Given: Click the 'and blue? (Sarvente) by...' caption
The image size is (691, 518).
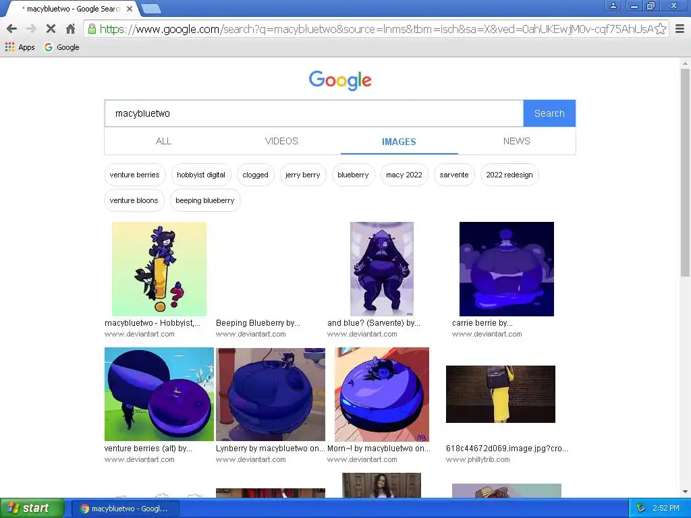Looking at the screenshot, I should [374, 323].
